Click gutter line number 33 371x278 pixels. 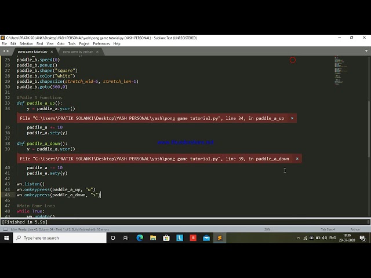tap(8, 103)
